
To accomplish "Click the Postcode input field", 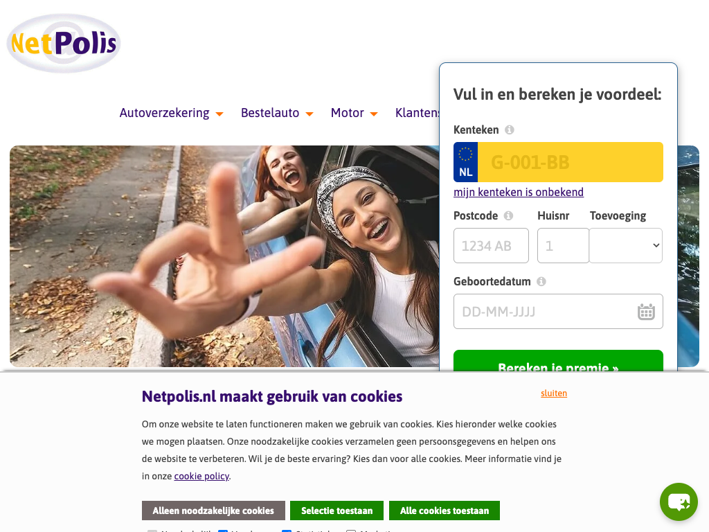I will (491, 246).
